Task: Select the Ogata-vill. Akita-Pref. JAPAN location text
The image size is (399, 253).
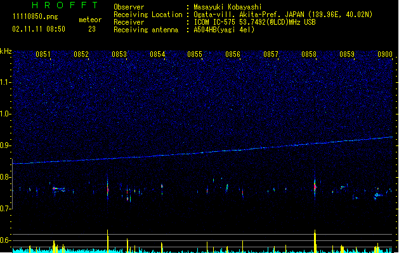Action: coord(283,15)
